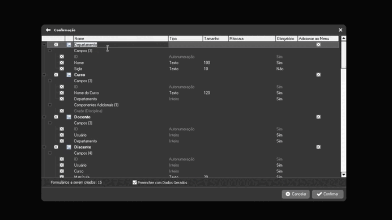The height and width of the screenshot is (220, 392).
Task: Toggle the Grade (Disciplina) component checkbox
Action: click(62, 111)
